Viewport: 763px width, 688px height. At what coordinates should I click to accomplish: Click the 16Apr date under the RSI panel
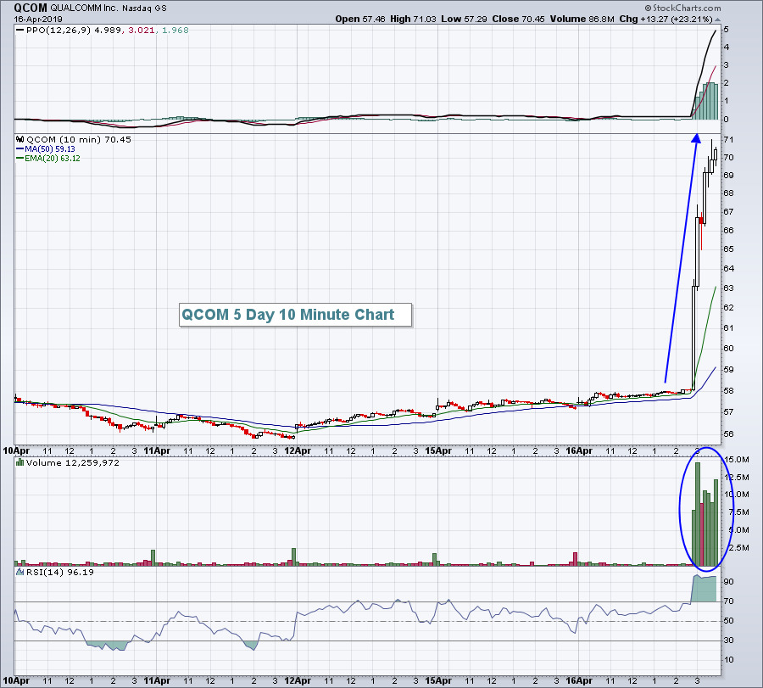(578, 680)
